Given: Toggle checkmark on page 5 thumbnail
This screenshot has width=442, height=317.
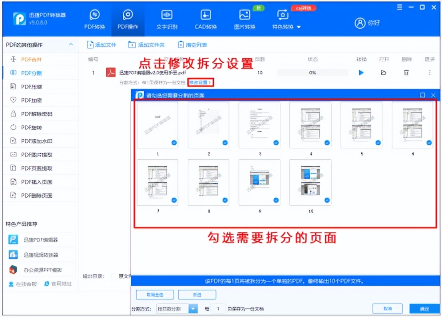Looking at the screenshot, I should coord(378,143).
